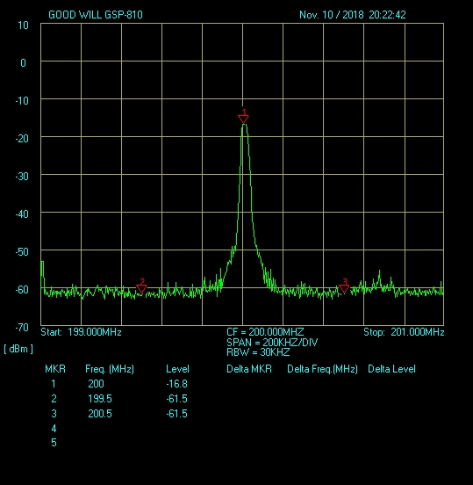Image resolution: width=473 pixels, height=485 pixels.
Task: Click the Delta Level column header
Action: pos(391,369)
